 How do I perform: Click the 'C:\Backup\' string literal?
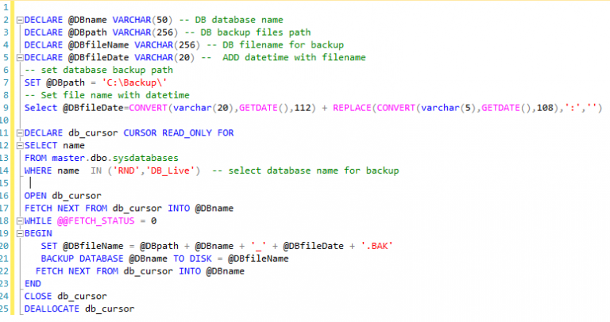[134, 82]
